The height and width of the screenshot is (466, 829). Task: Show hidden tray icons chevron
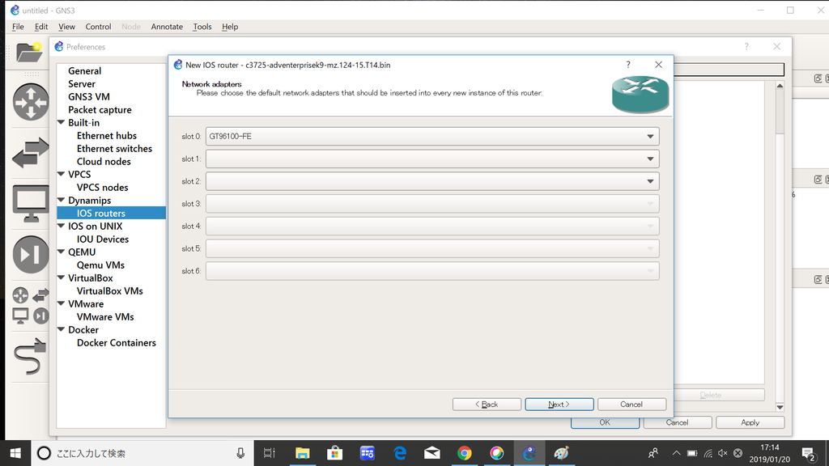(676, 453)
